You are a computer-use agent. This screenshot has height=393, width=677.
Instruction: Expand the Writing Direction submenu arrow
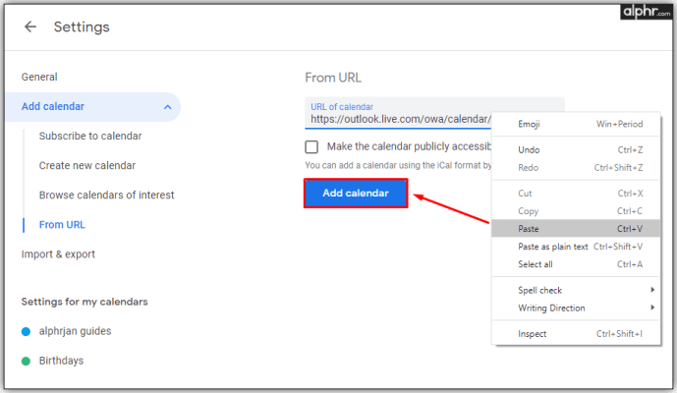pos(652,308)
